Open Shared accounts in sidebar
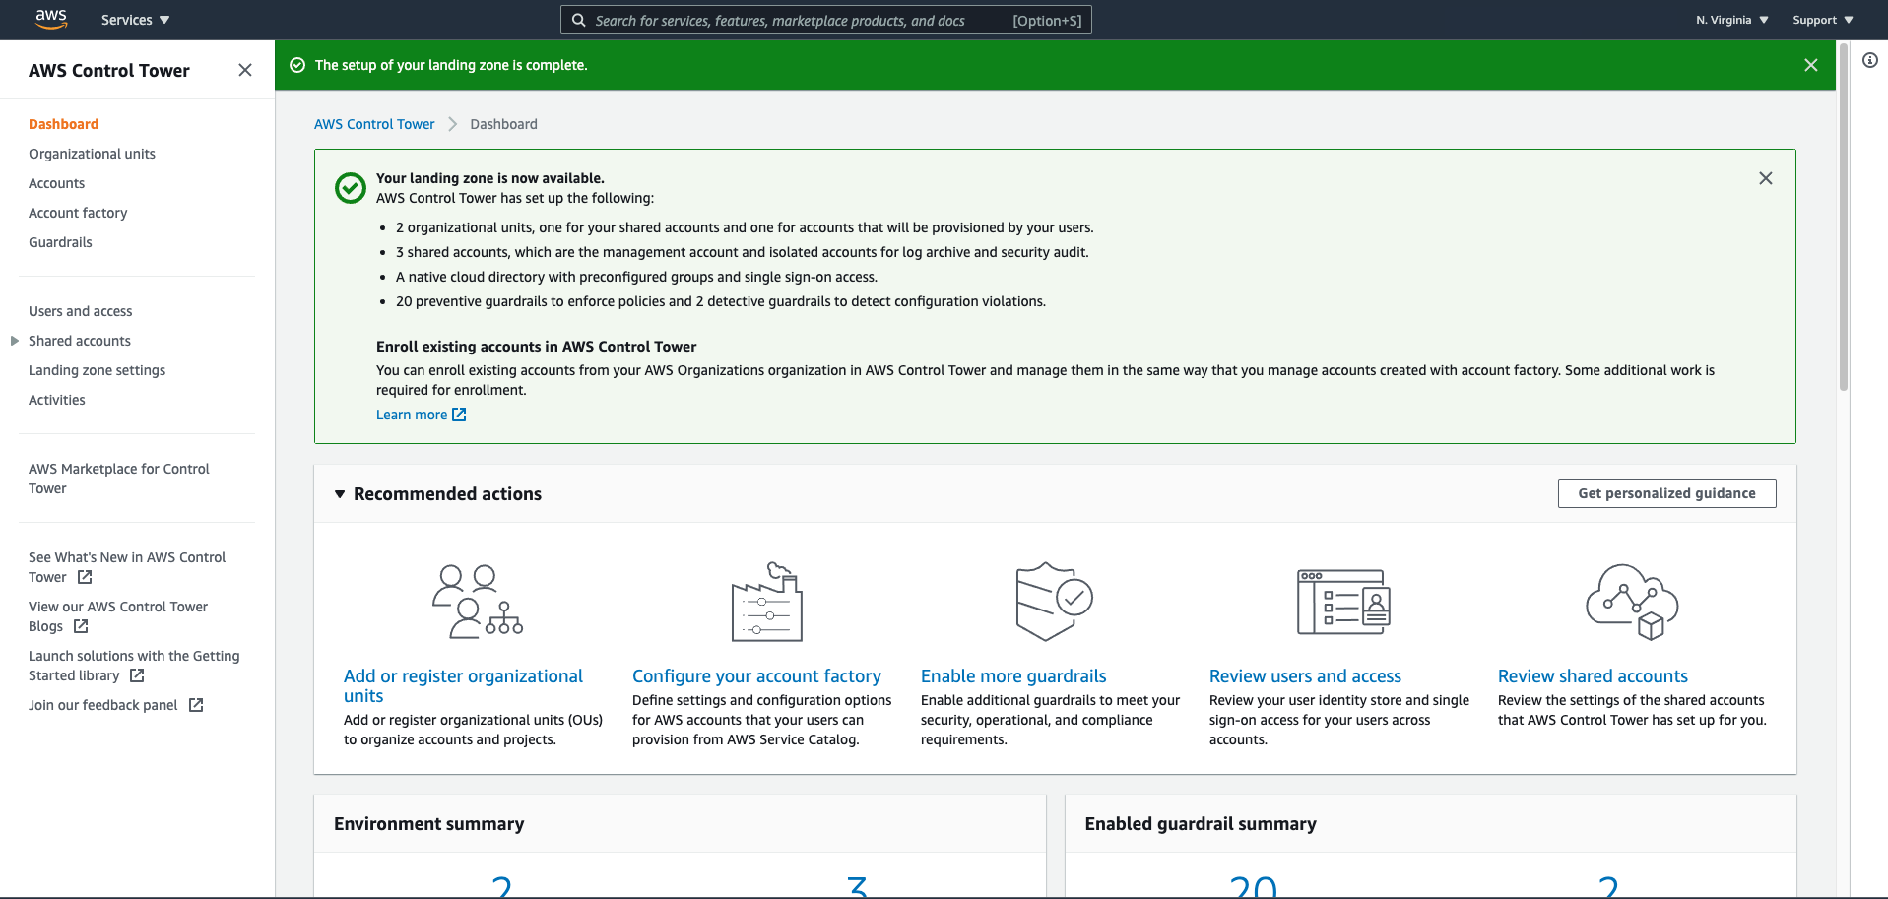1888x899 pixels. click(x=79, y=341)
